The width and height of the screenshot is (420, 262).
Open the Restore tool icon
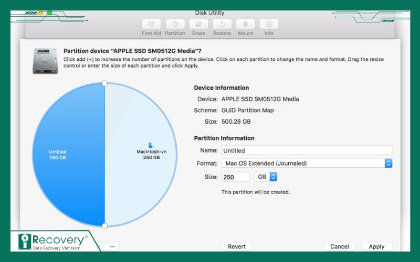pos(222,24)
